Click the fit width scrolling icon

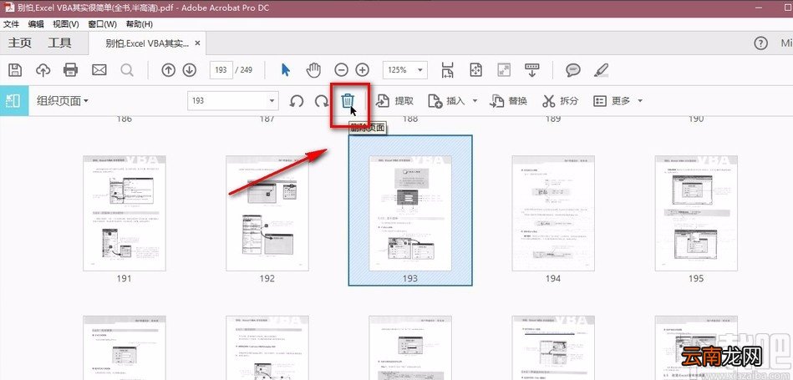pos(448,69)
